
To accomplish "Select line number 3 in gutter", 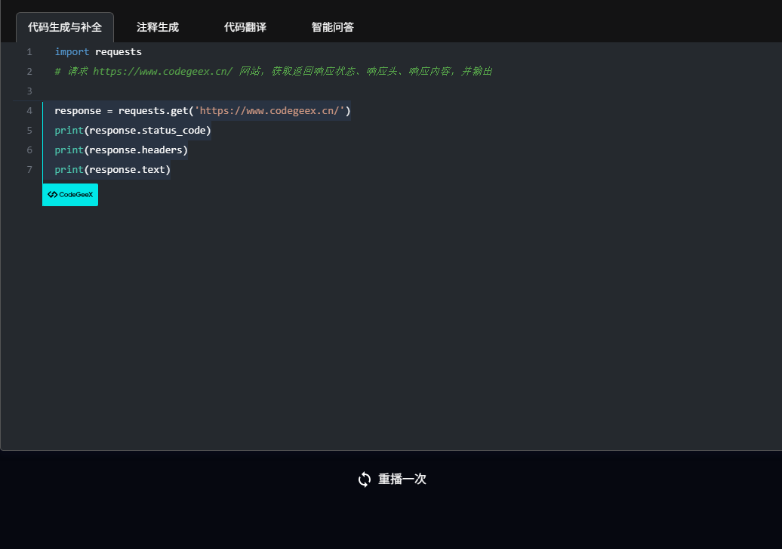I will pos(29,91).
